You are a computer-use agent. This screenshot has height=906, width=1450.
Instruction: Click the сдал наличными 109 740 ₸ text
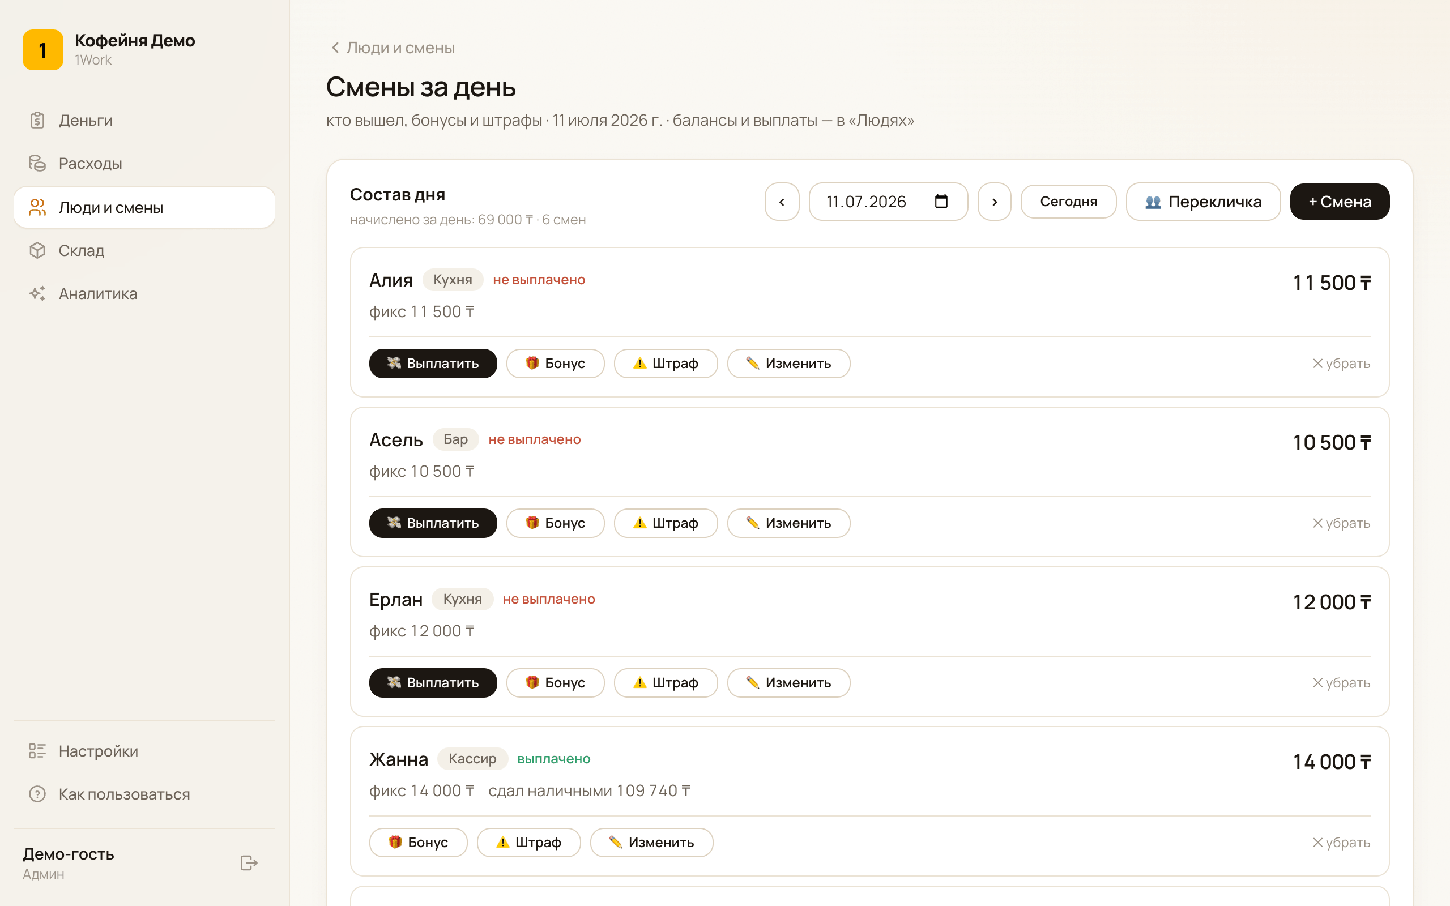tap(589, 791)
